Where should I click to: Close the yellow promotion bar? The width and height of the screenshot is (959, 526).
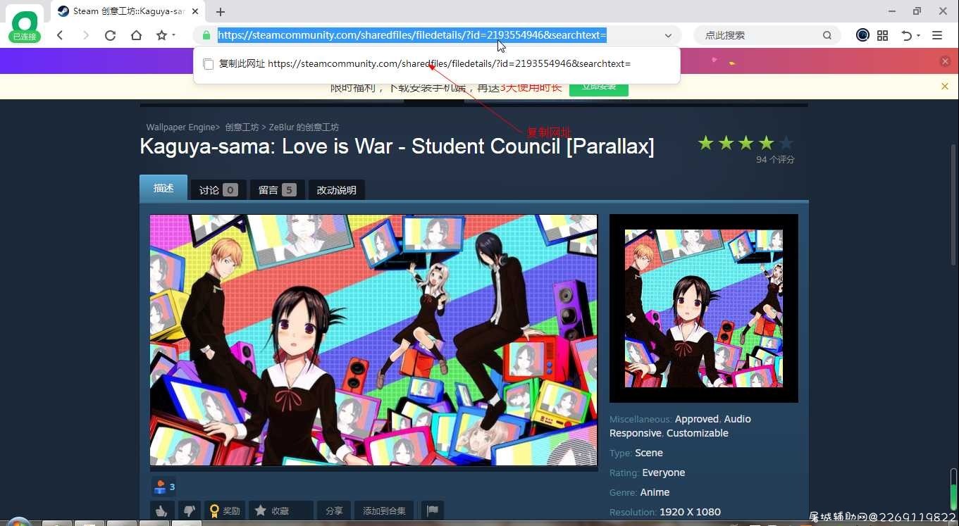pyautogui.click(x=945, y=86)
